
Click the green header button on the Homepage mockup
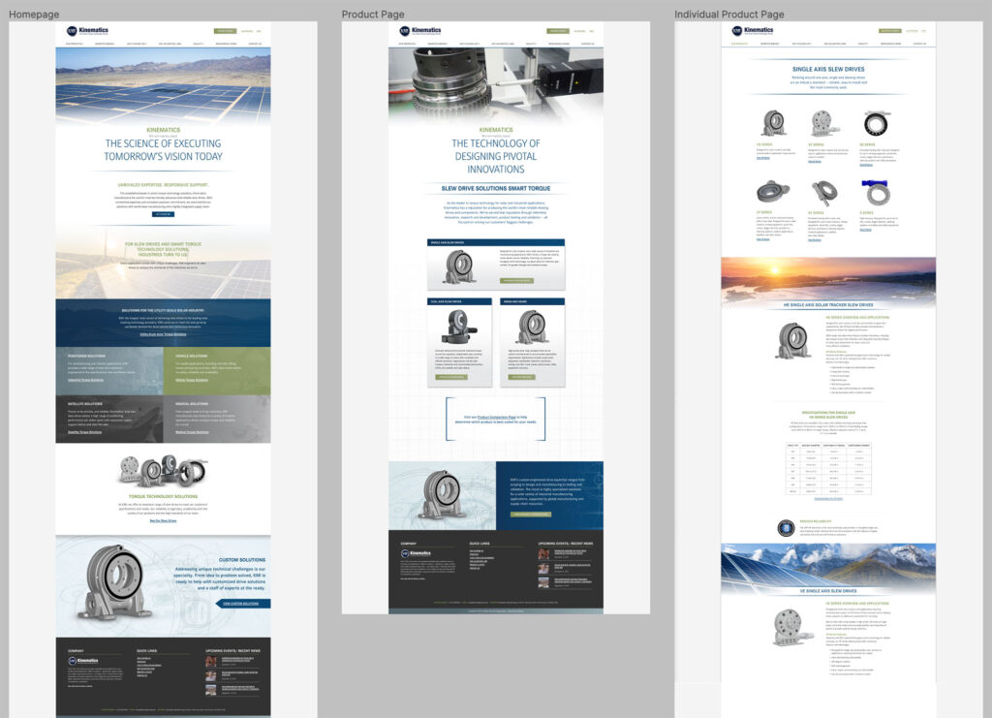click(x=225, y=31)
